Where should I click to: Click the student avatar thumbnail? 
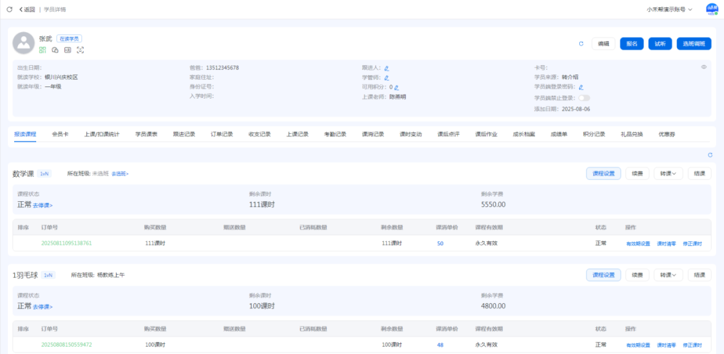coord(23,44)
